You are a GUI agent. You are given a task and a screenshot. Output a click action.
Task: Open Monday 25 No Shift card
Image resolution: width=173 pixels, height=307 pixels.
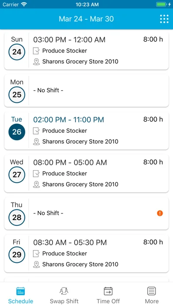coord(86,90)
